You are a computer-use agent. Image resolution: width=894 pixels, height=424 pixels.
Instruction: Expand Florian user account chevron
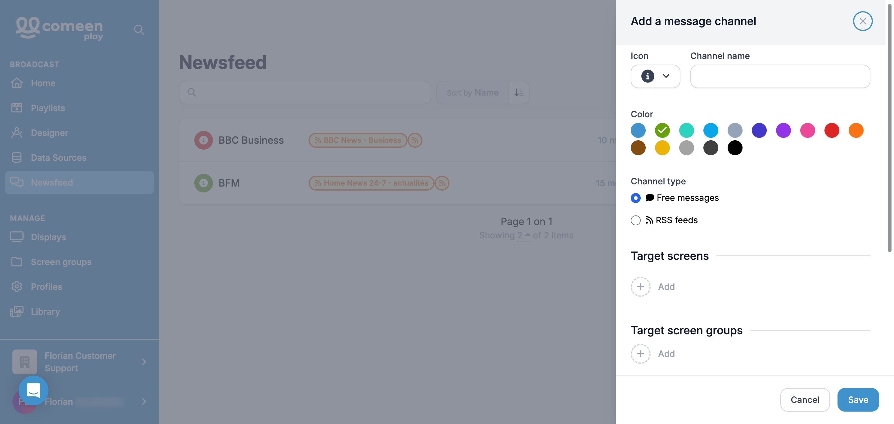(x=144, y=401)
